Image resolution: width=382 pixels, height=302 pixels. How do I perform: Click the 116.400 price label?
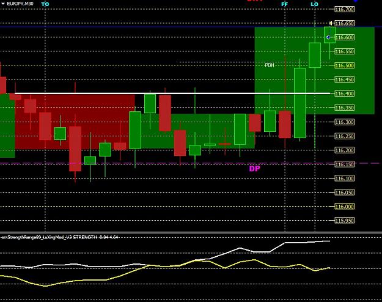pos(345,94)
